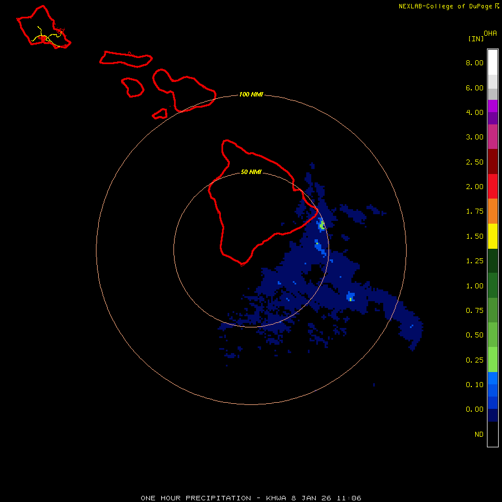Select the pink swatch beside 3.00

pos(493,137)
